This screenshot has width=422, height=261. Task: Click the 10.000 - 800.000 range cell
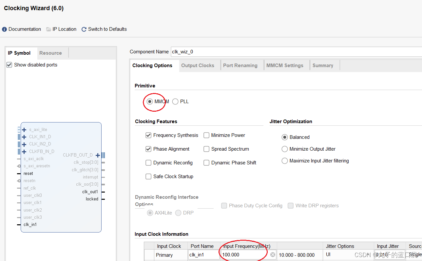pos(297,255)
